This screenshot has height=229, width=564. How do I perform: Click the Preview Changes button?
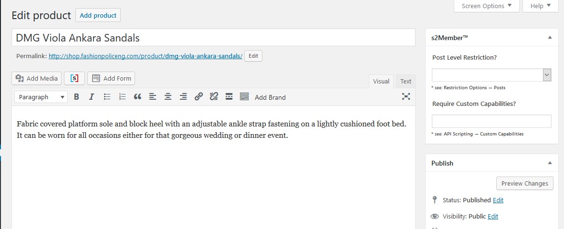[525, 183]
